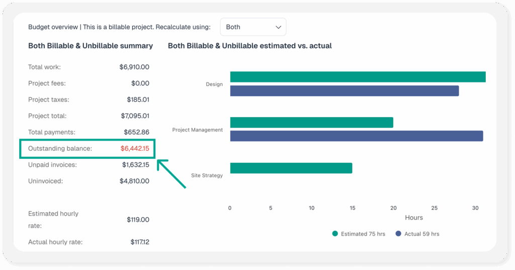Screen dimensions: 515x270
Task: Toggle the "Estimated 75 hrs" legend label
Action: pyautogui.click(x=362, y=234)
